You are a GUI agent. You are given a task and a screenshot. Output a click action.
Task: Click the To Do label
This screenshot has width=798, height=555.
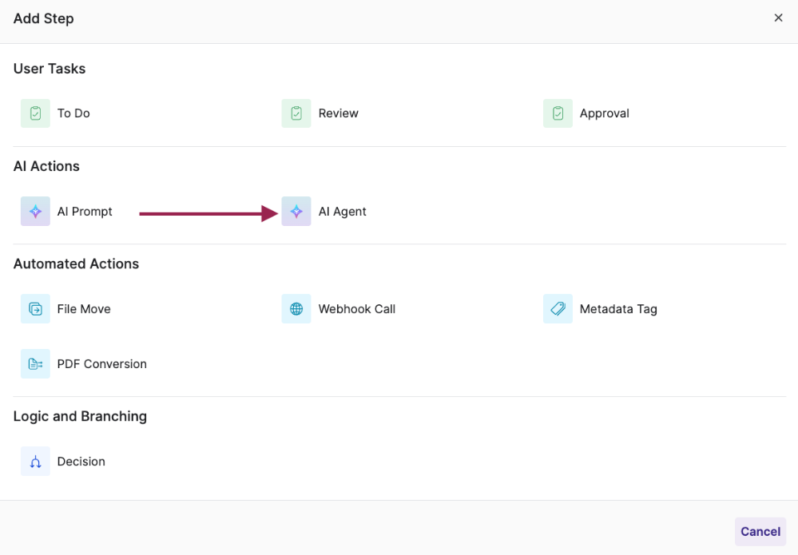coord(73,113)
